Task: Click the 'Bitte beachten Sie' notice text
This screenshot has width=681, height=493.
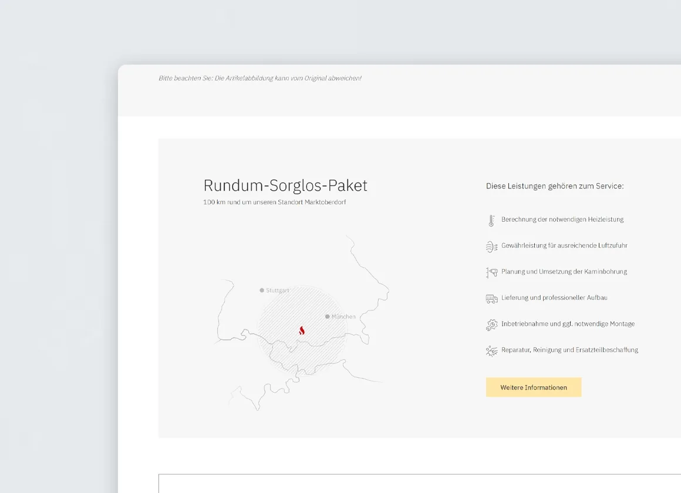Action: (259, 78)
